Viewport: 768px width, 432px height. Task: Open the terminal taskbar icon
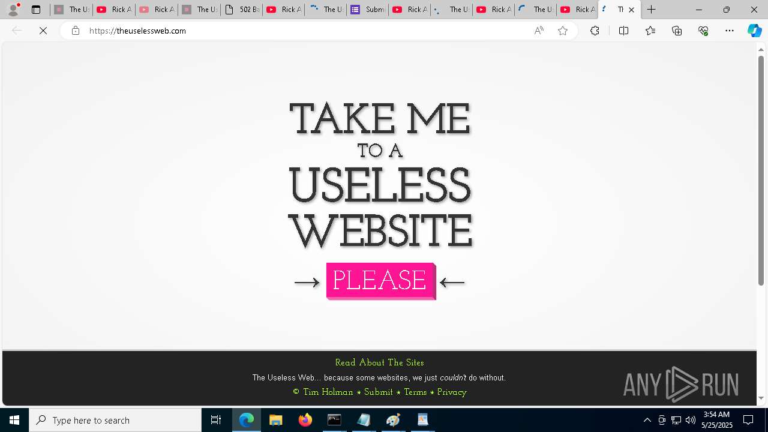[334, 420]
